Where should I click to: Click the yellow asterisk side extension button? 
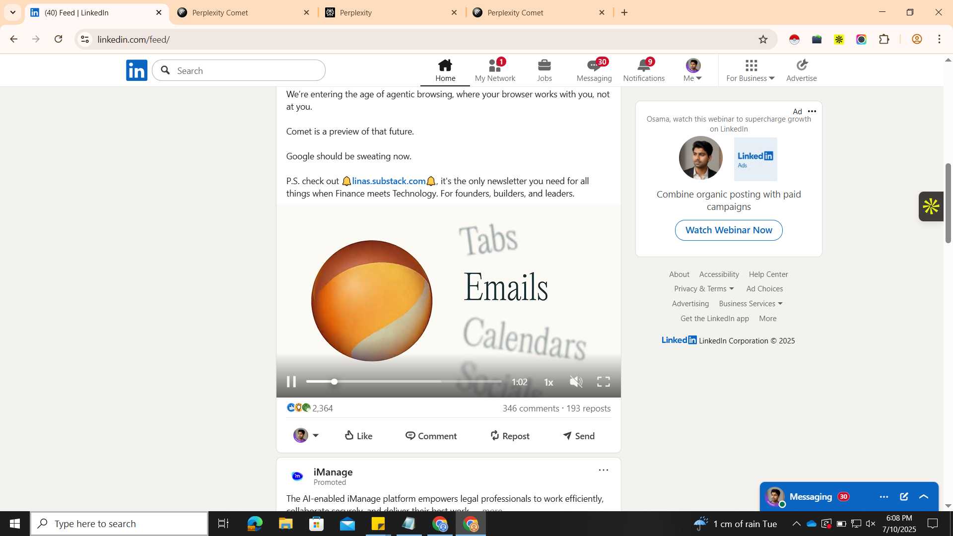[x=931, y=206]
